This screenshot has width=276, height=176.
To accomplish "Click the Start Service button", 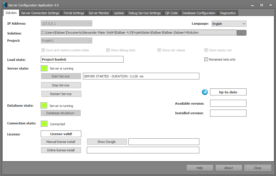I will (x=61, y=76).
